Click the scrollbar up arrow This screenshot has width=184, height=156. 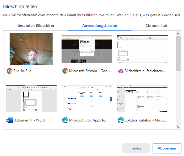178,34
